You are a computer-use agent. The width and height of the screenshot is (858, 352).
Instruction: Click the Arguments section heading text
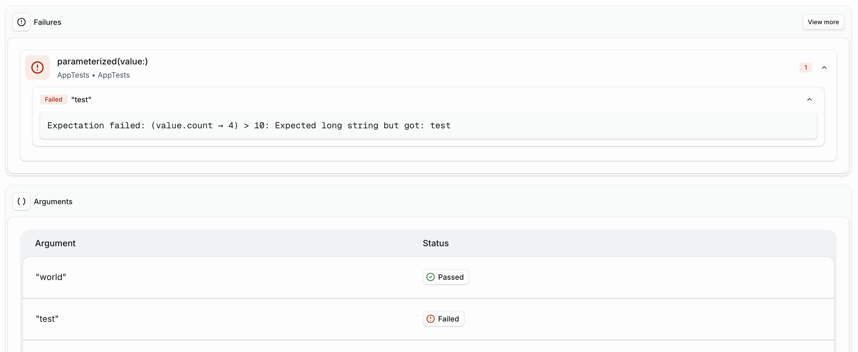pyautogui.click(x=53, y=201)
